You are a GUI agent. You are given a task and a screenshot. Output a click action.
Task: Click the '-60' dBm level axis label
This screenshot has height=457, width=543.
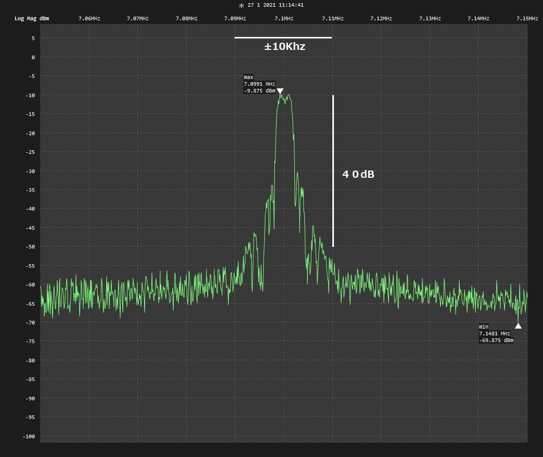[31, 284]
